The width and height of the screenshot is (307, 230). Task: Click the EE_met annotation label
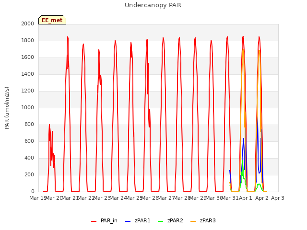pos(52,20)
